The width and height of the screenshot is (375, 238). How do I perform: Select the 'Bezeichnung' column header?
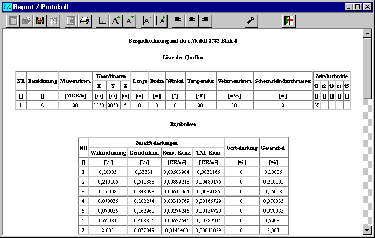(x=43, y=81)
